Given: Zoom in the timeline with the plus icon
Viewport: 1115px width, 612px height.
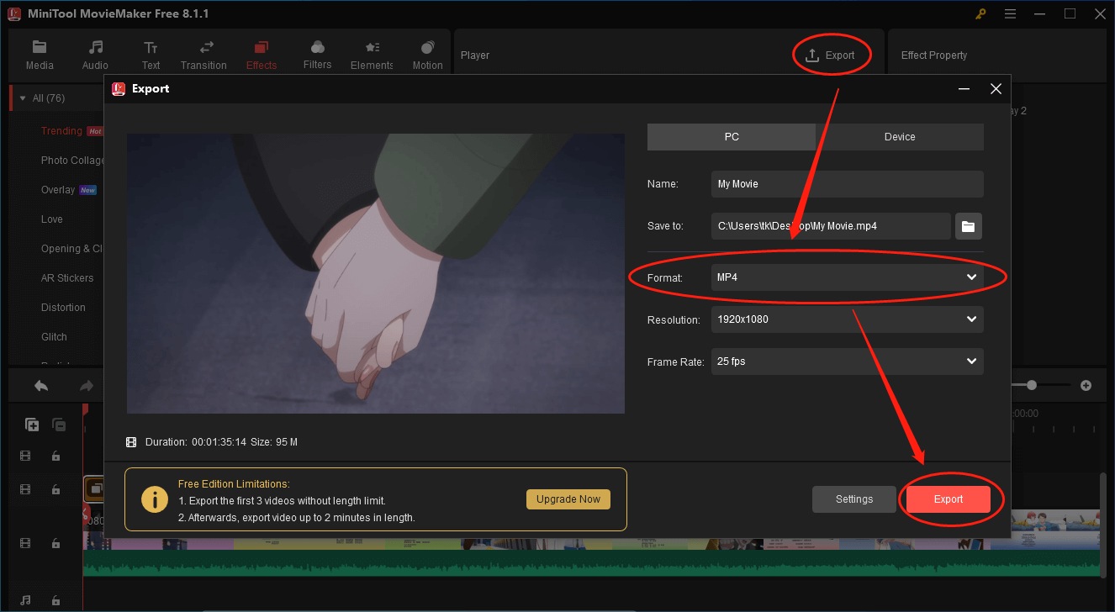Looking at the screenshot, I should tap(1086, 385).
